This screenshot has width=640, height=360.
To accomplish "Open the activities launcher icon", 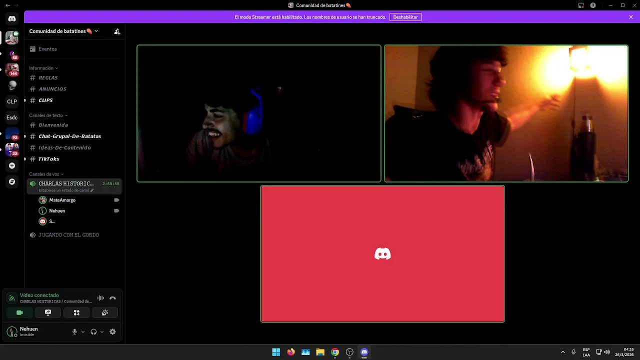I will coord(76,312).
